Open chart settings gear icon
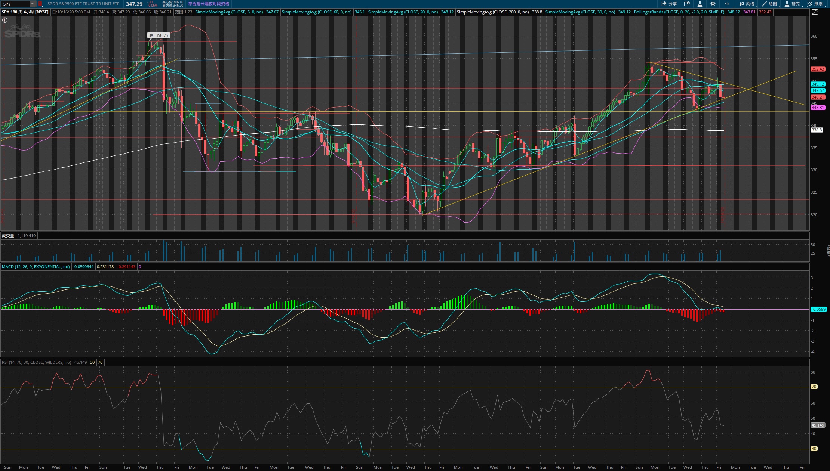The image size is (830, 471). tap(713, 4)
